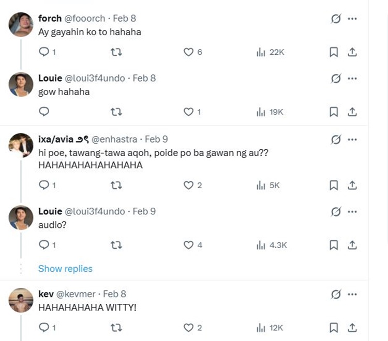Share forch's tweet
Image resolution: width=388 pixels, height=341 pixels.
point(352,52)
